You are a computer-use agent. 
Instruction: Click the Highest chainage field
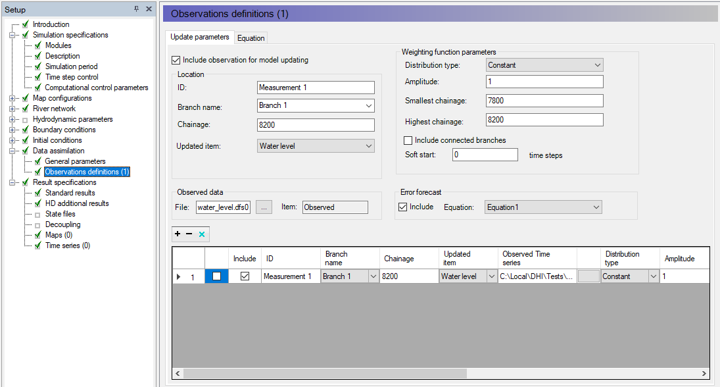tap(544, 120)
